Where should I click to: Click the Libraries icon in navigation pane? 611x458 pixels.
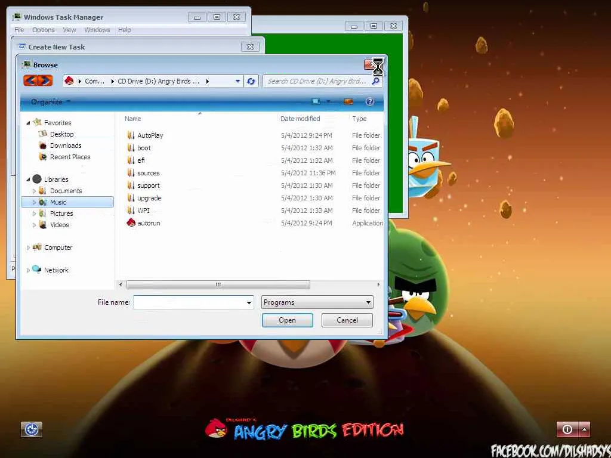[37, 179]
